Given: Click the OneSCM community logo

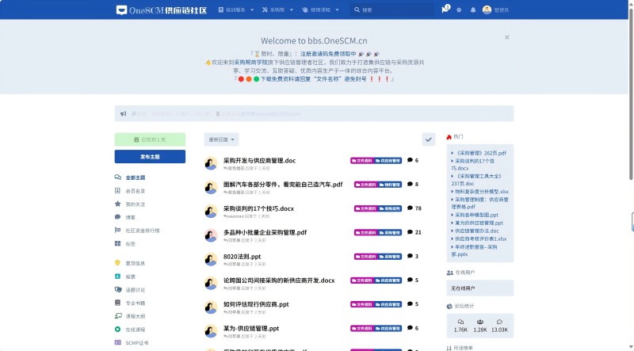Looking at the screenshot, I should [162, 10].
